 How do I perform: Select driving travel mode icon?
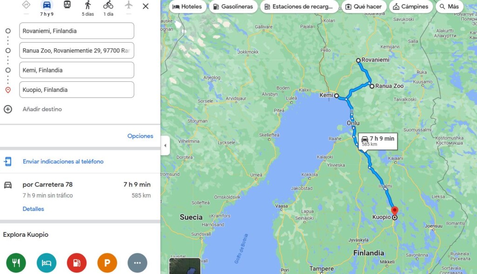(x=47, y=5)
